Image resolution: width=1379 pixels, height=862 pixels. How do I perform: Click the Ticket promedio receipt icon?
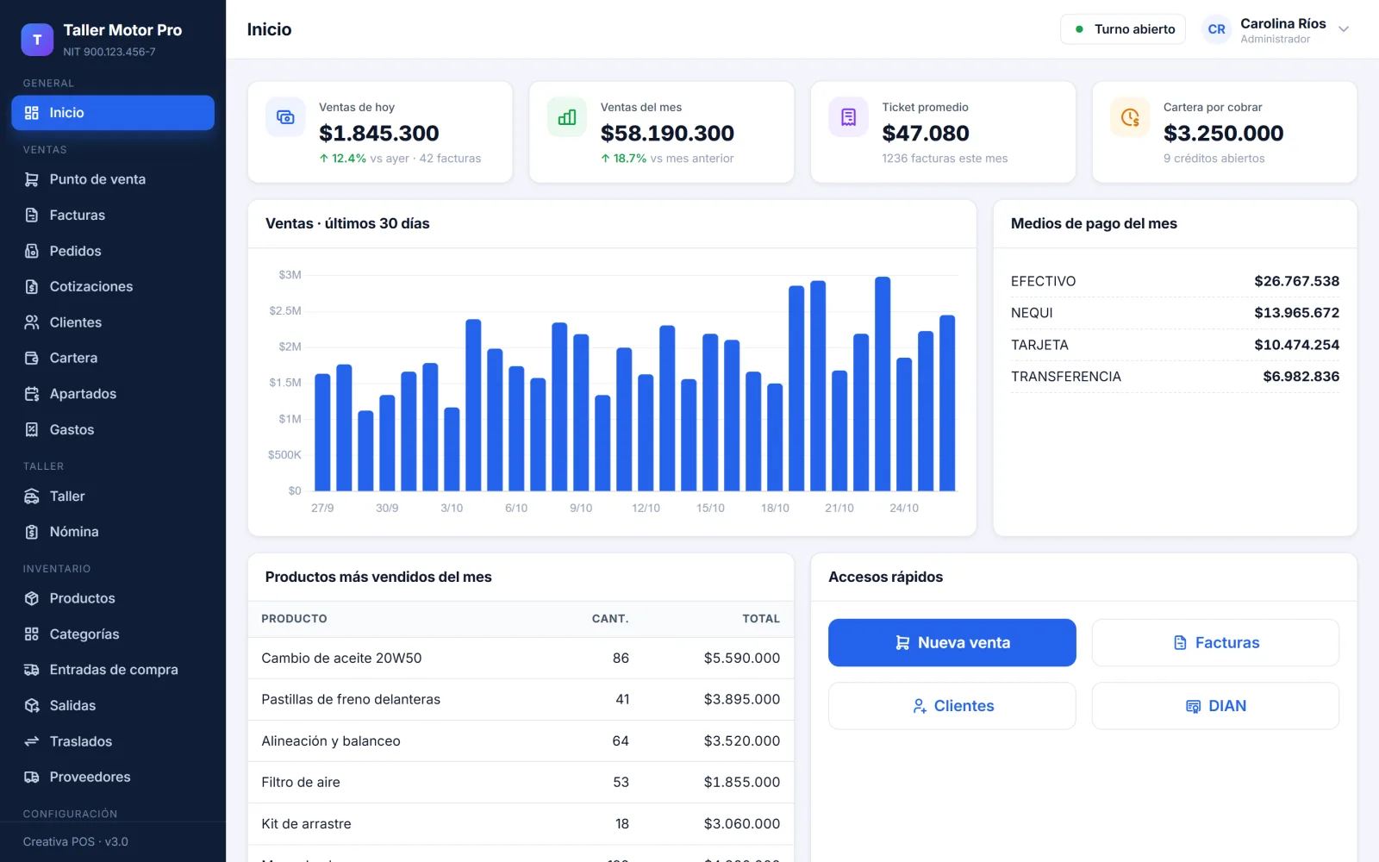(x=848, y=117)
